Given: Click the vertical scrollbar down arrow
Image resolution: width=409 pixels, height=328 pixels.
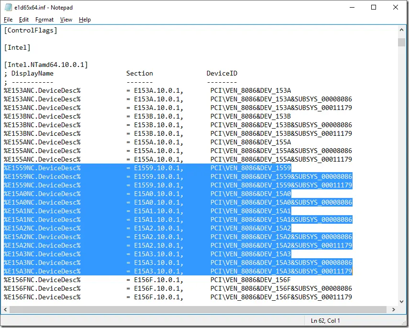Looking at the screenshot, I should (x=401, y=302).
